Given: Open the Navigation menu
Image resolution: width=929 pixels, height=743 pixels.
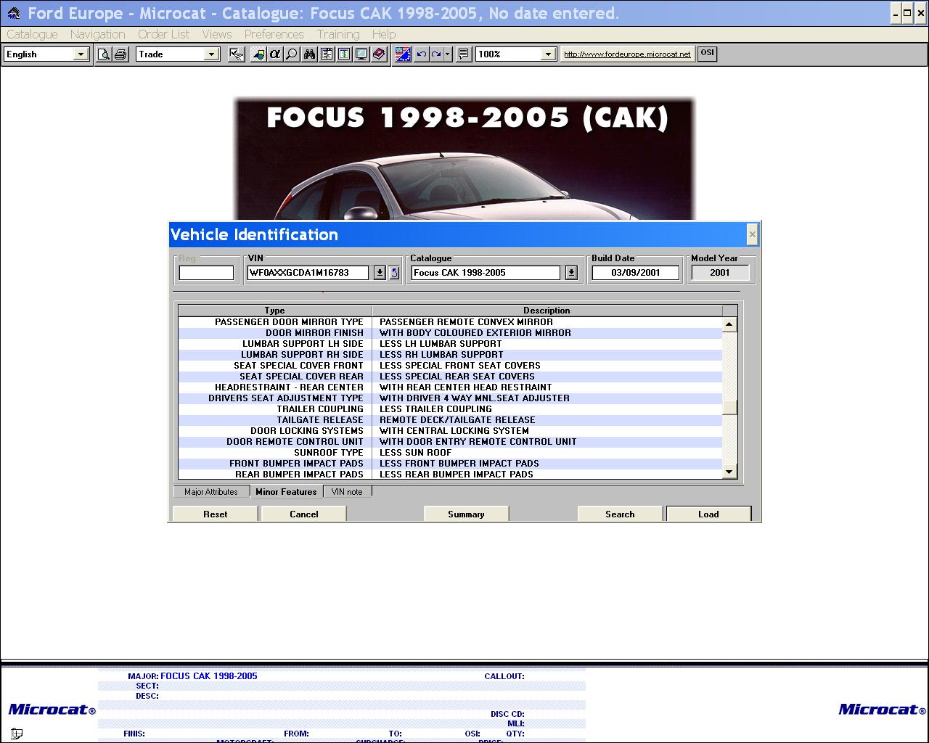Looking at the screenshot, I should tap(98, 34).
